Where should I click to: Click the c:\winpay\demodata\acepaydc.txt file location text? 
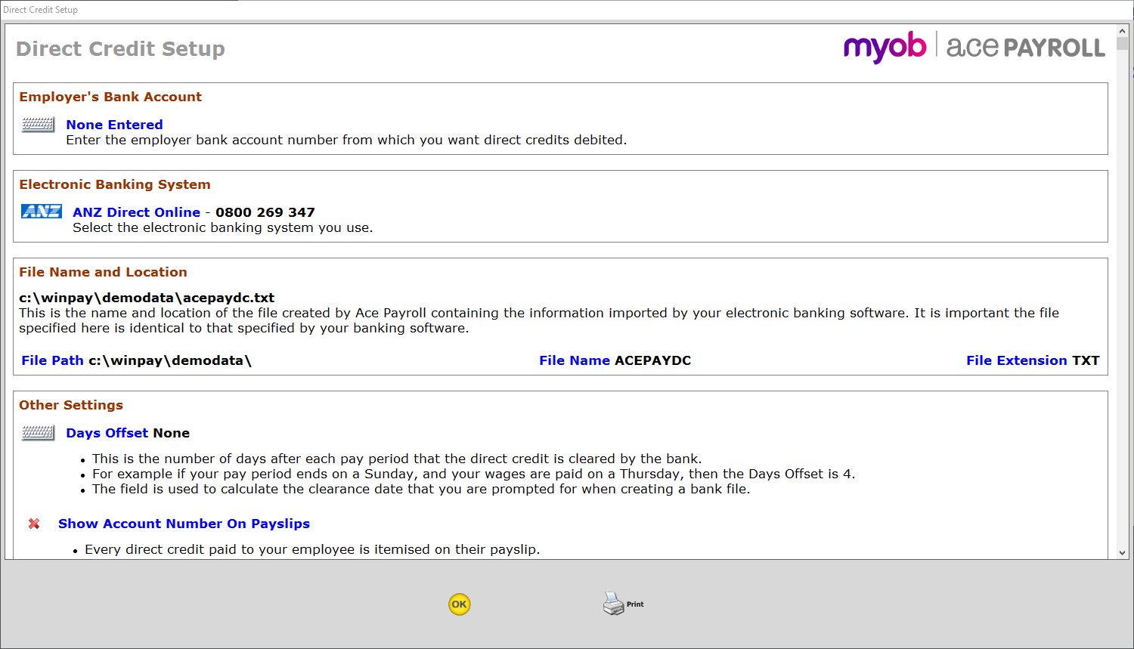click(147, 298)
